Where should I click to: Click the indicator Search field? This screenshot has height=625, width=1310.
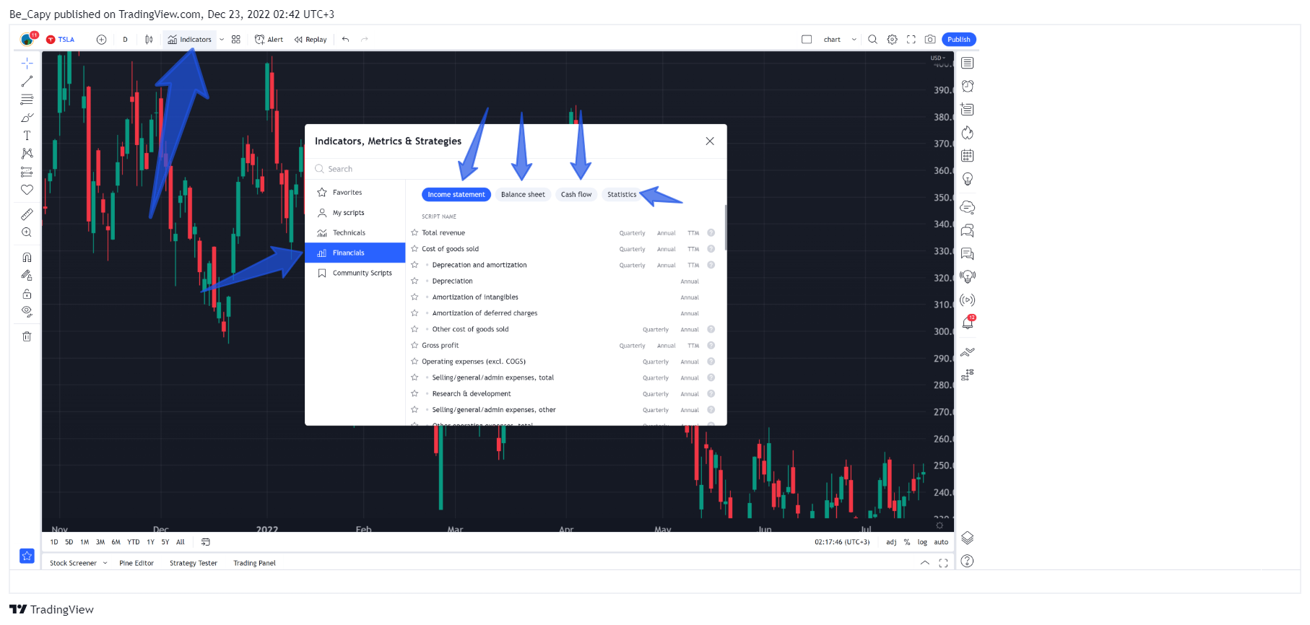pyautogui.click(x=516, y=169)
